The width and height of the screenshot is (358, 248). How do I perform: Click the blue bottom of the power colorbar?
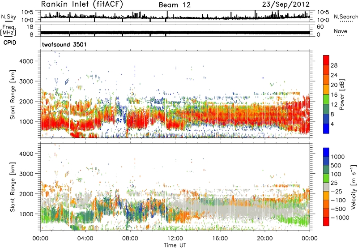(x=326, y=128)
